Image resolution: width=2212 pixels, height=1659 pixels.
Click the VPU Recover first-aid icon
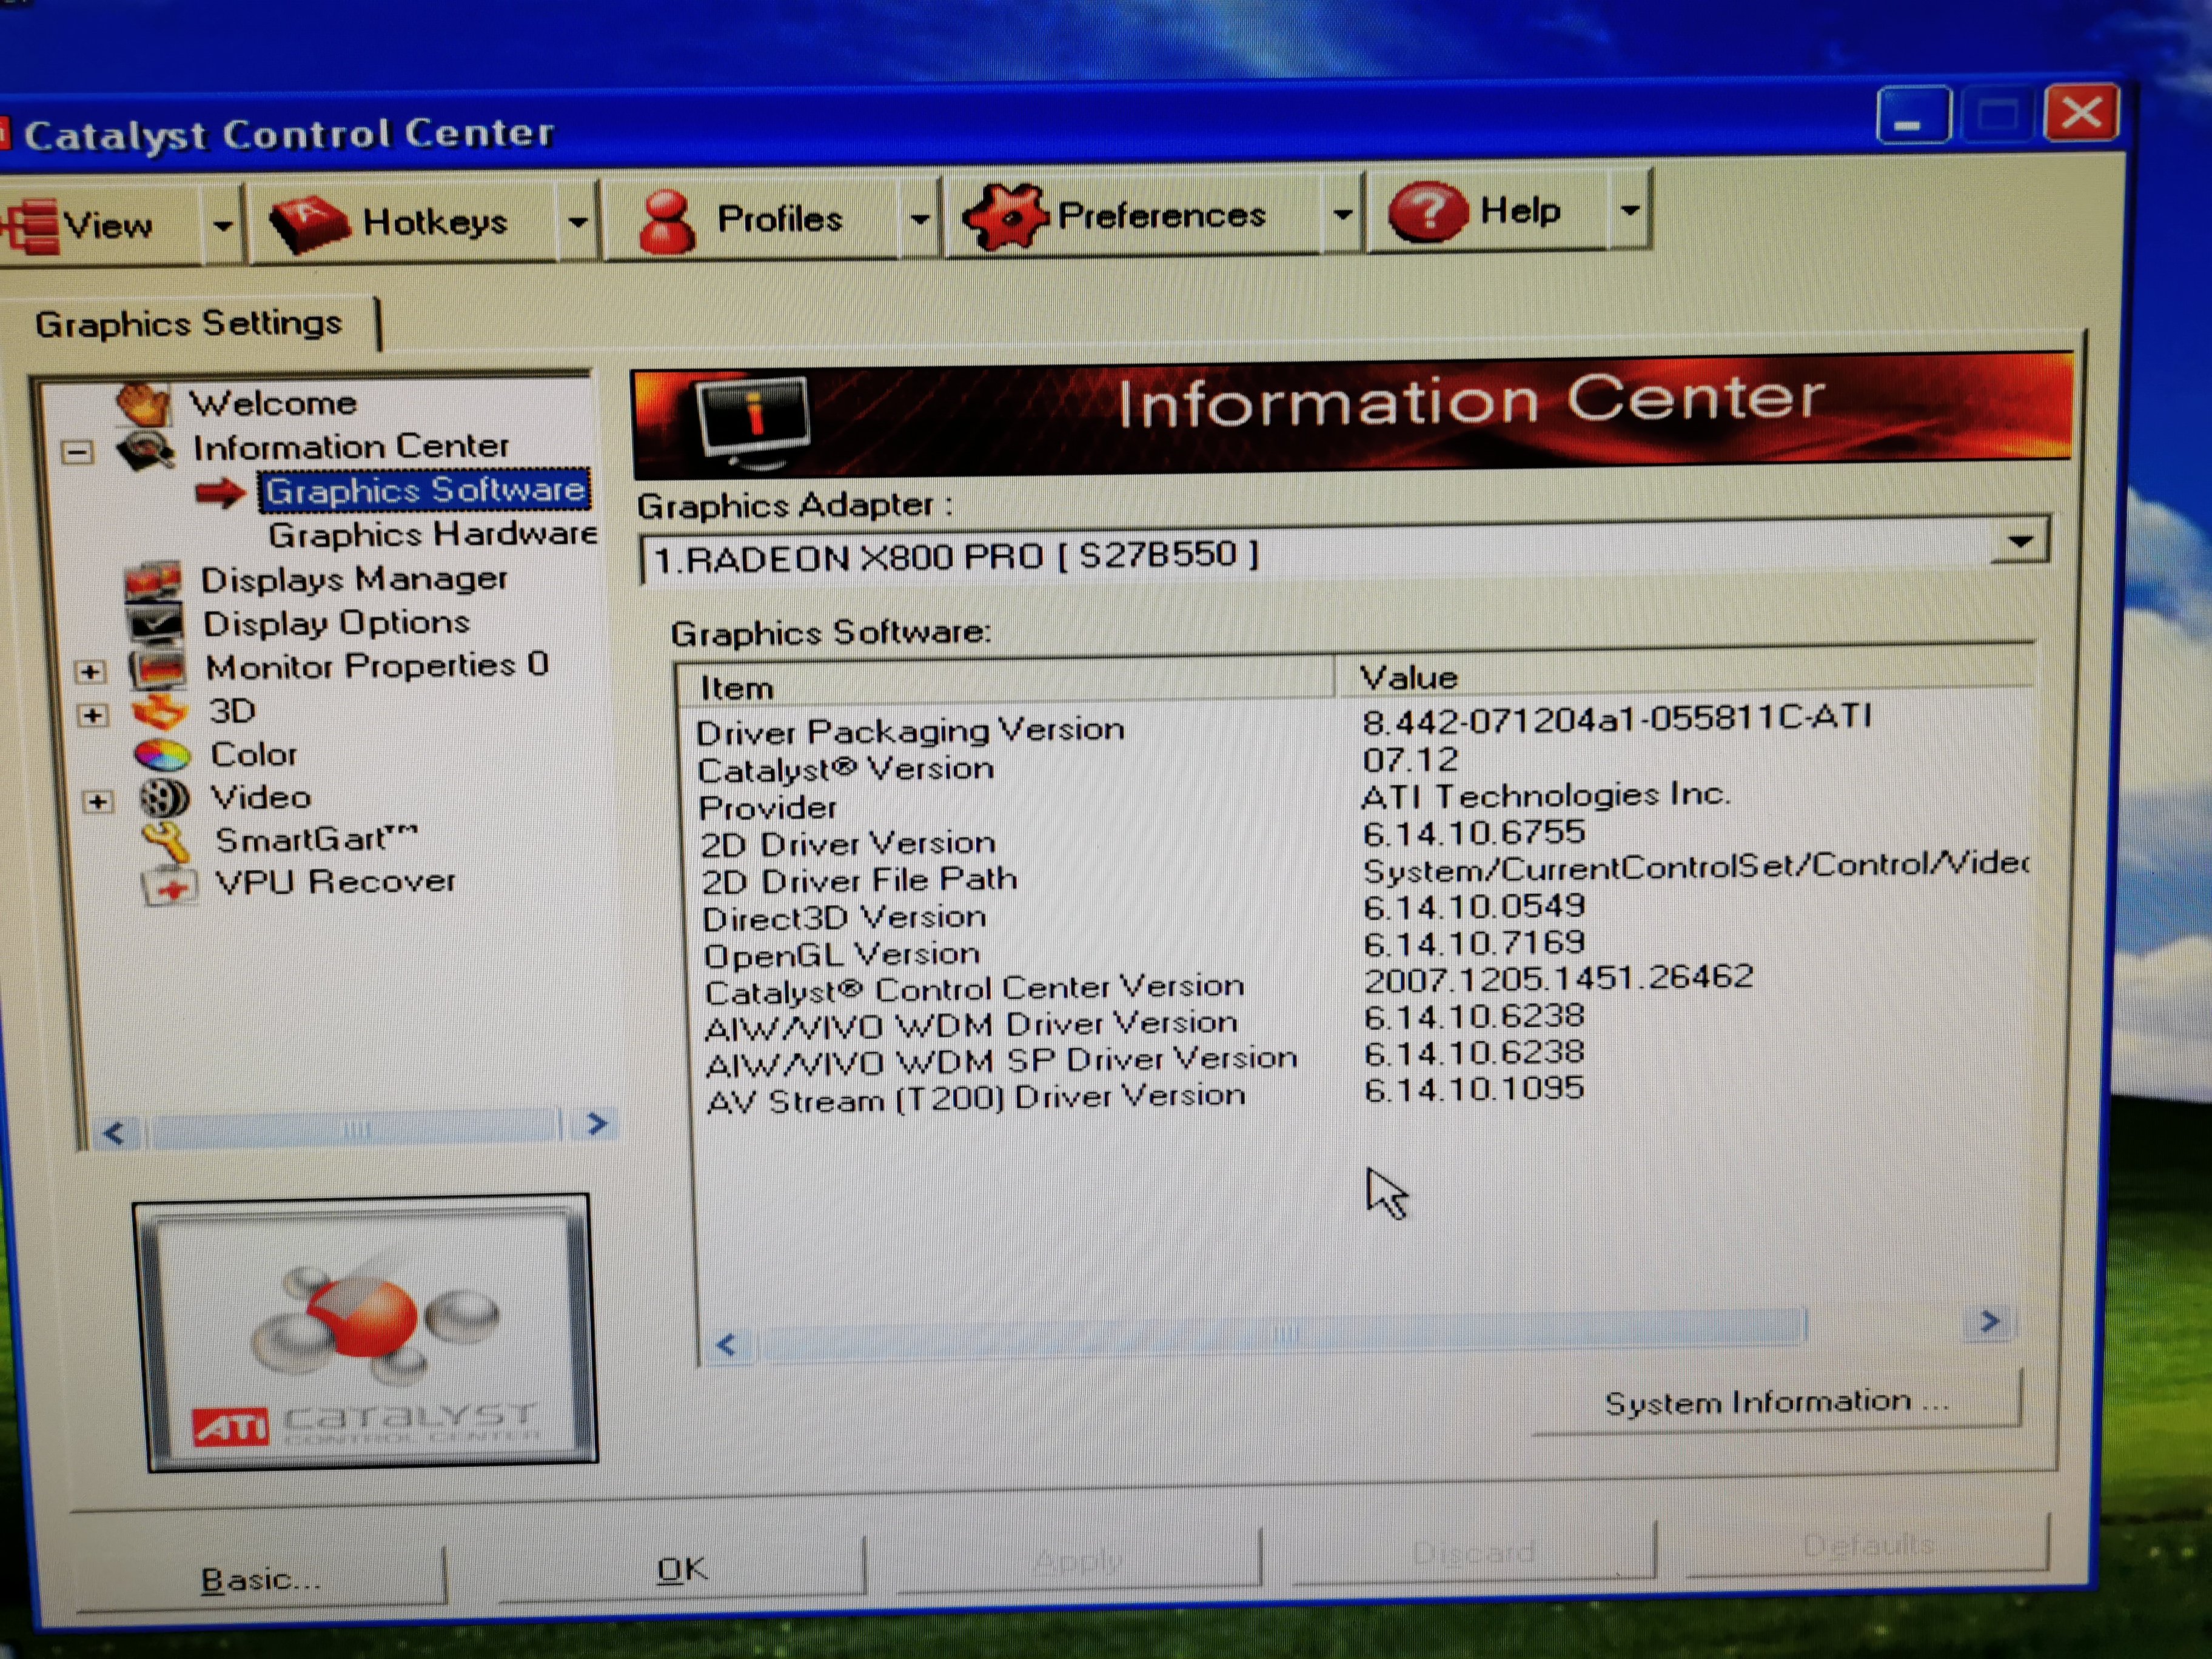[170, 886]
